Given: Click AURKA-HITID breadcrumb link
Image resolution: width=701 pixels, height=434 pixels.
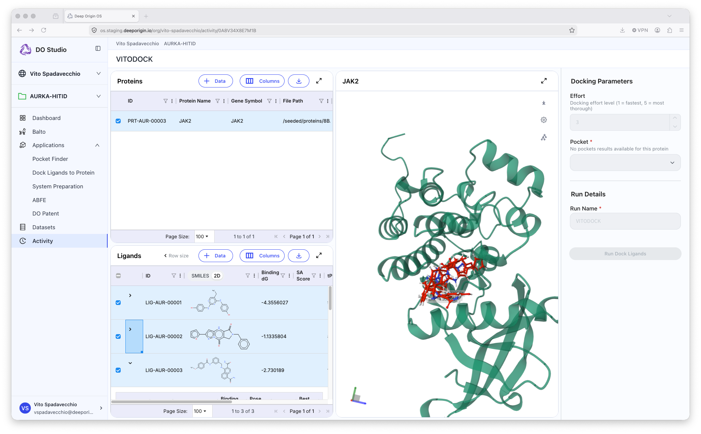Looking at the screenshot, I should [180, 44].
